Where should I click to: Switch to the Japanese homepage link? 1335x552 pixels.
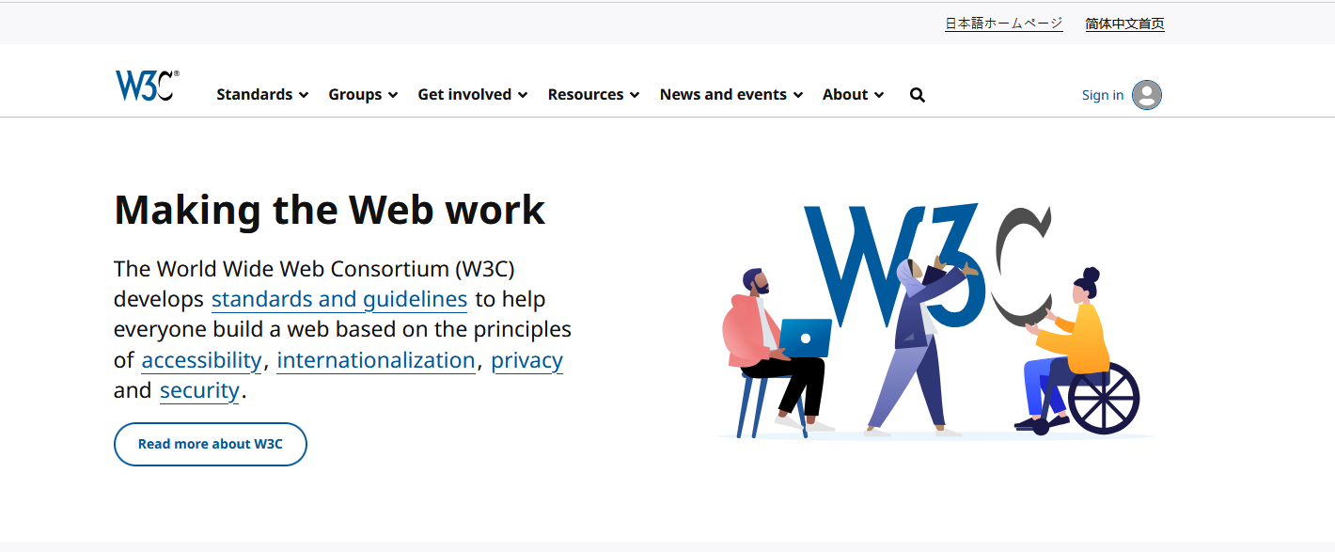click(x=1003, y=24)
